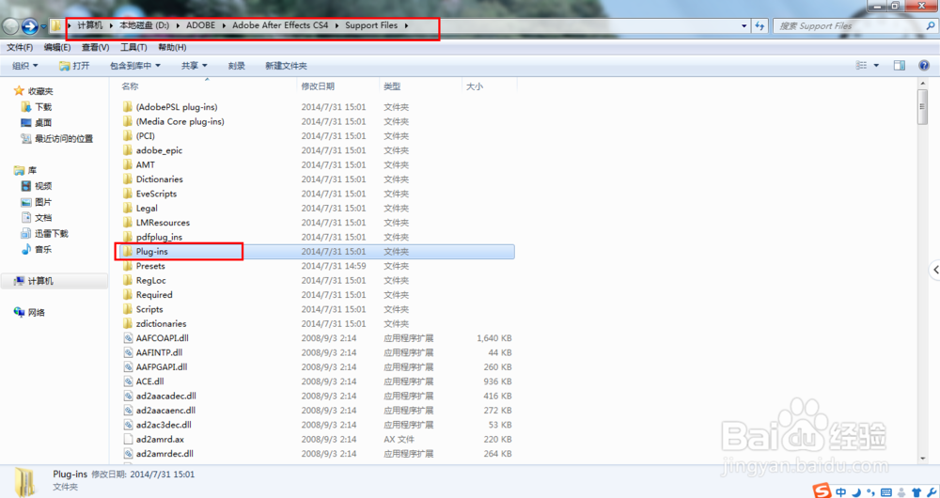
Task: Select the ACE.dll file
Action: click(x=149, y=381)
